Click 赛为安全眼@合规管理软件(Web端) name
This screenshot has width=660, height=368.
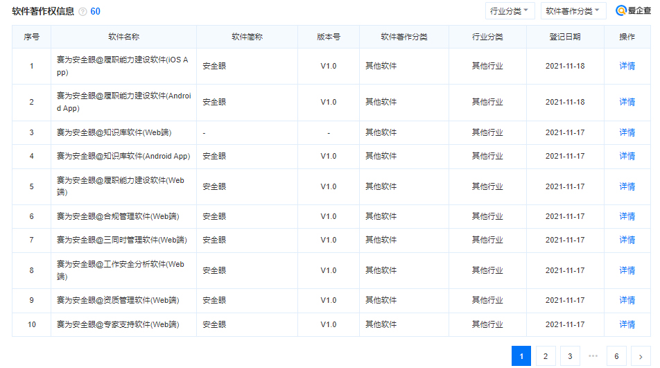click(118, 216)
